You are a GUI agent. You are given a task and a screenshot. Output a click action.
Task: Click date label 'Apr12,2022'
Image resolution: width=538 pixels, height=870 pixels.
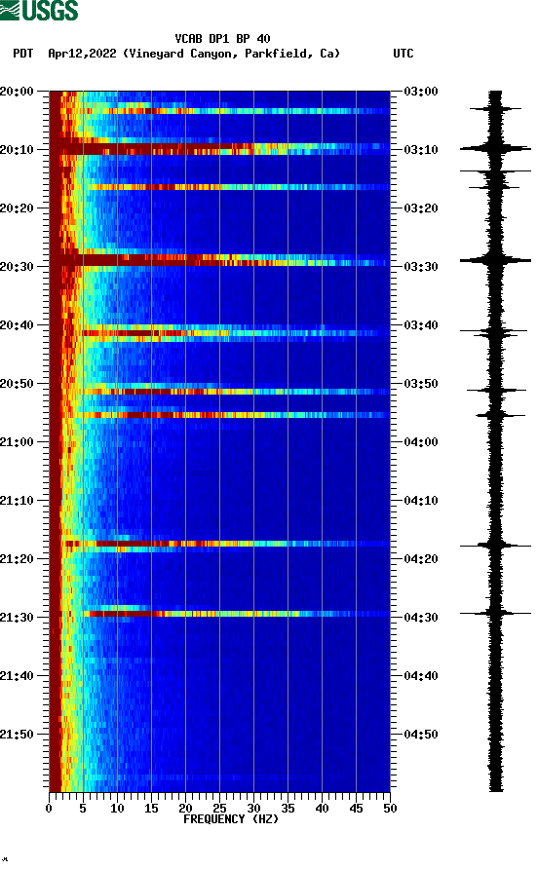[82, 54]
